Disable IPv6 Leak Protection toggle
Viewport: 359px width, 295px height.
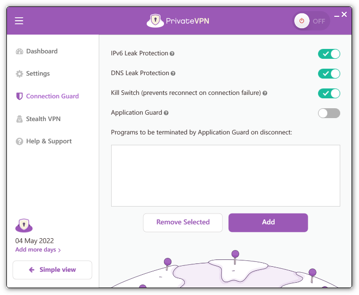point(329,54)
